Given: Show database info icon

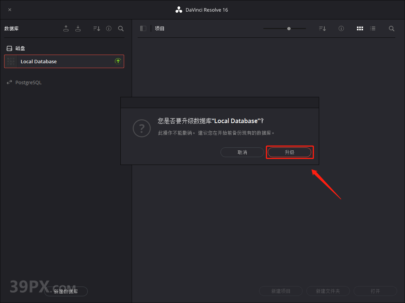Looking at the screenshot, I should pos(109,28).
